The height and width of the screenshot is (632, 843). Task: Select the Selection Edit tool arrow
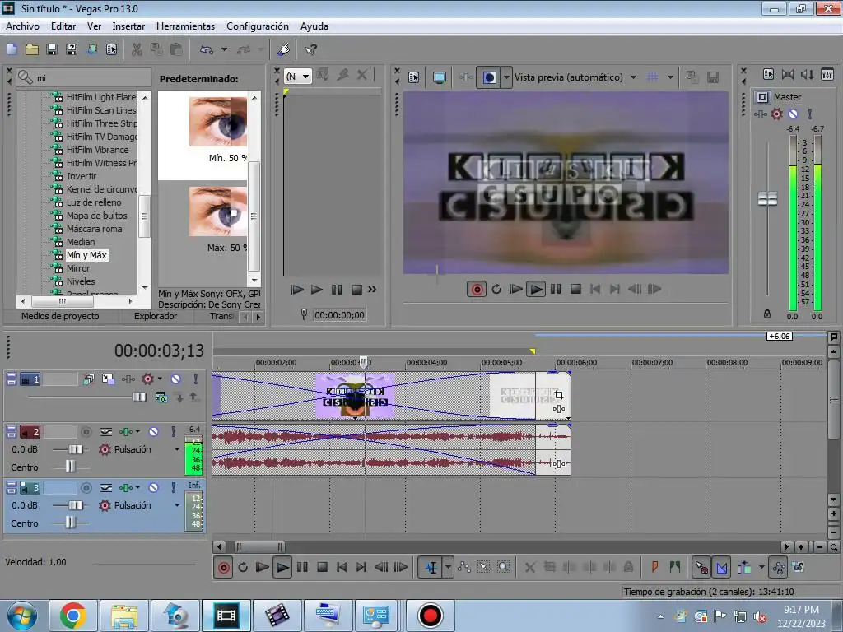(x=483, y=567)
